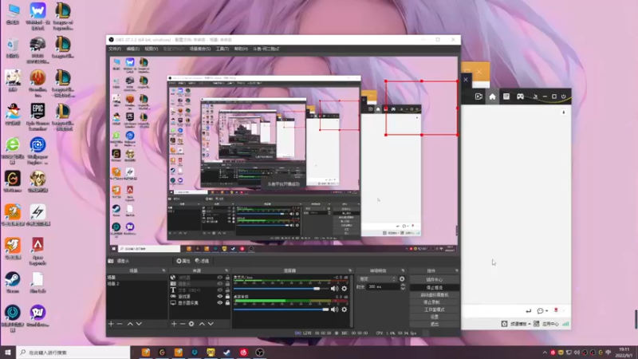638x359 pixels.
Task: Click 设置 button in Controls
Action: [x=434, y=317]
